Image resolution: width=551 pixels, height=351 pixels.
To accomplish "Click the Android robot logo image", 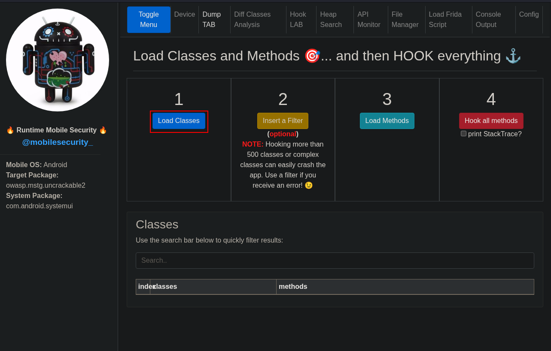I will [x=58, y=60].
